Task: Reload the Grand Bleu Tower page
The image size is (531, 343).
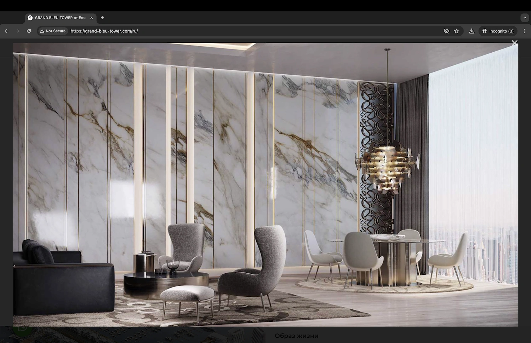Action: pos(29,31)
